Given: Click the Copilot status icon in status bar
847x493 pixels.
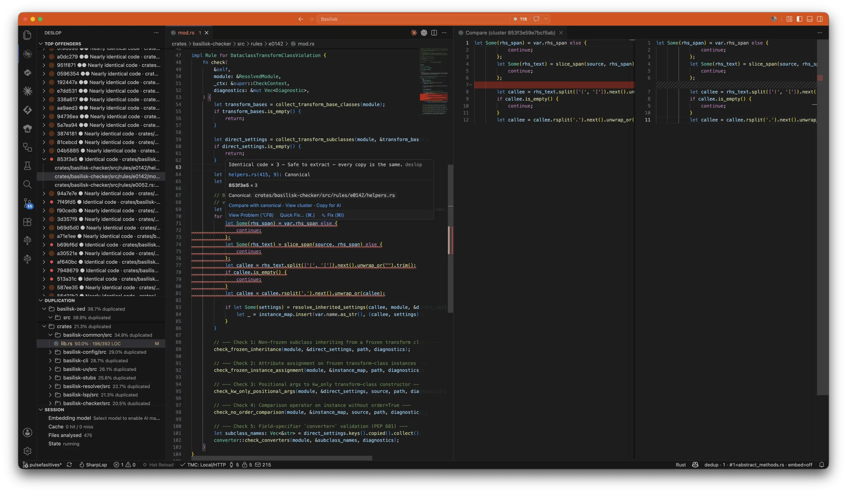Looking at the screenshot, I should (x=695, y=465).
